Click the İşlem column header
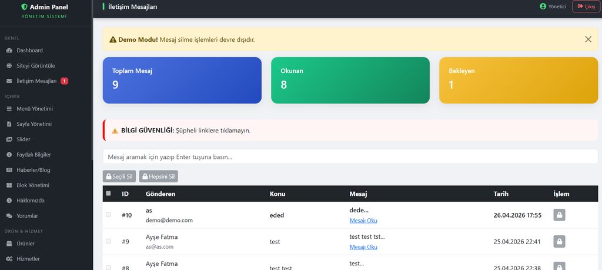This screenshot has height=270, width=602. 561,194
